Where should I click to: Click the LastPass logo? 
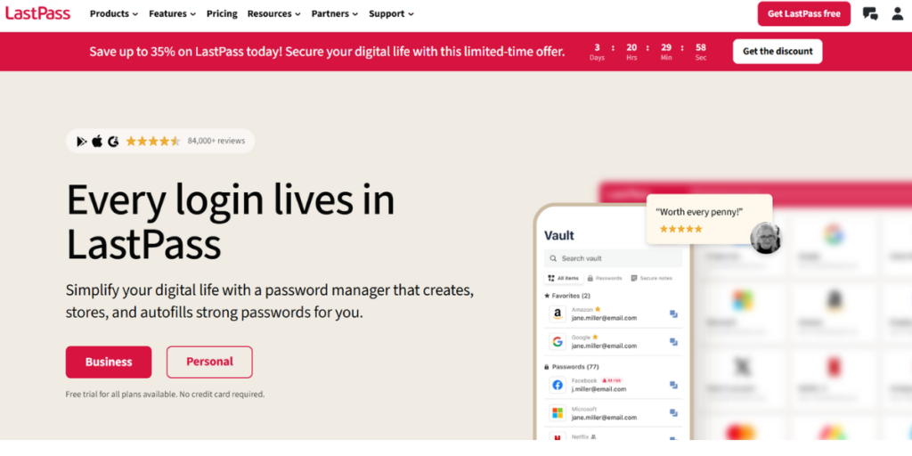37,12
